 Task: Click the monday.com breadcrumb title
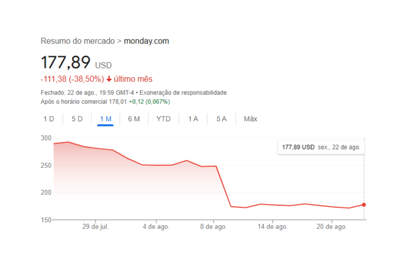click(146, 41)
